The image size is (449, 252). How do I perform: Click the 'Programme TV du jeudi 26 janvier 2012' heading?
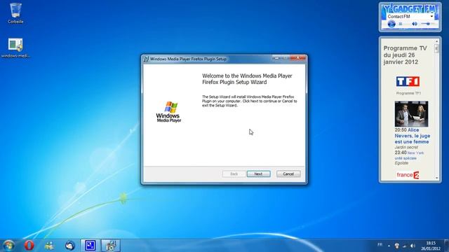coord(406,55)
